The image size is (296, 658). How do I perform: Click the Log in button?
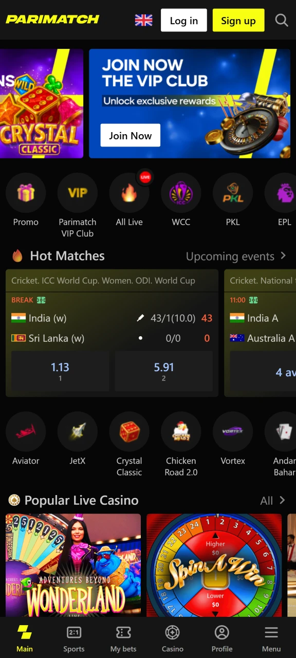tap(184, 20)
